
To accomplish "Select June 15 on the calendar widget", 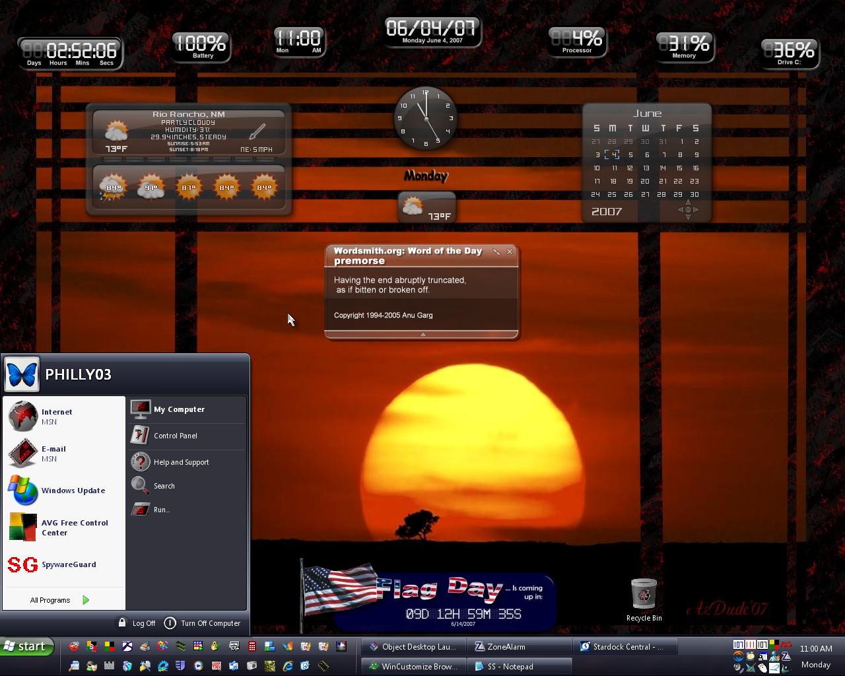I will click(679, 168).
